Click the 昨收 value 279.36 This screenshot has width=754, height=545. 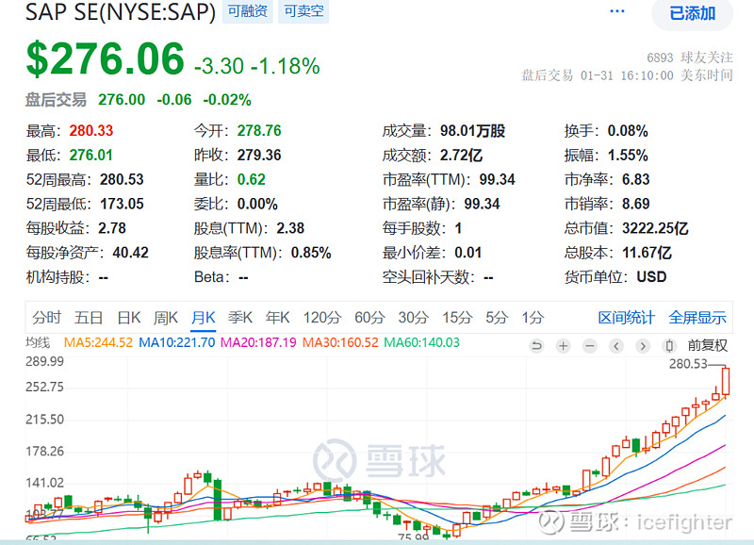pyautogui.click(x=259, y=155)
